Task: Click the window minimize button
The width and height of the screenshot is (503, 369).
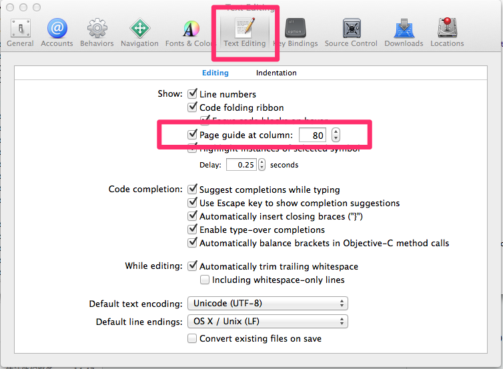Action: coord(23,7)
